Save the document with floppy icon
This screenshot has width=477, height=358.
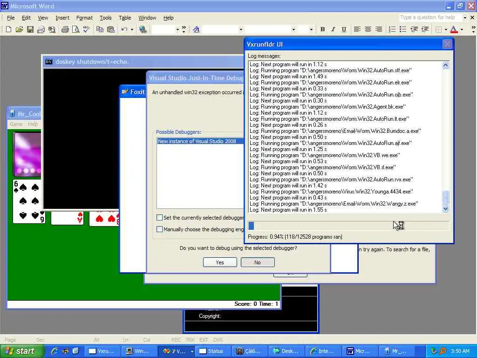tap(30, 29)
